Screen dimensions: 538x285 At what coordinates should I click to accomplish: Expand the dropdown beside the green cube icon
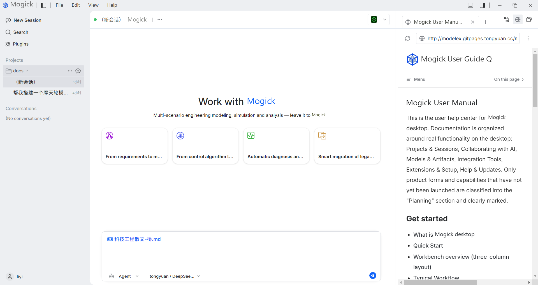point(385,20)
